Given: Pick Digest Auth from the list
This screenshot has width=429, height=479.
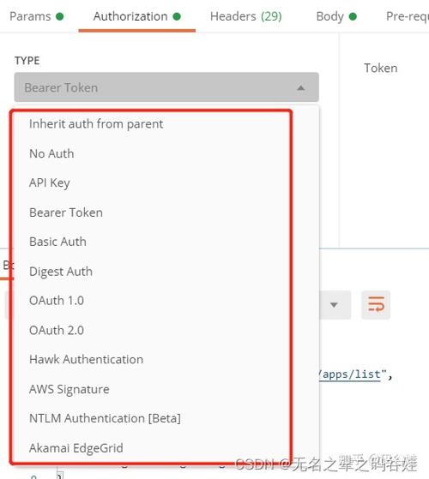Looking at the screenshot, I should [61, 272].
